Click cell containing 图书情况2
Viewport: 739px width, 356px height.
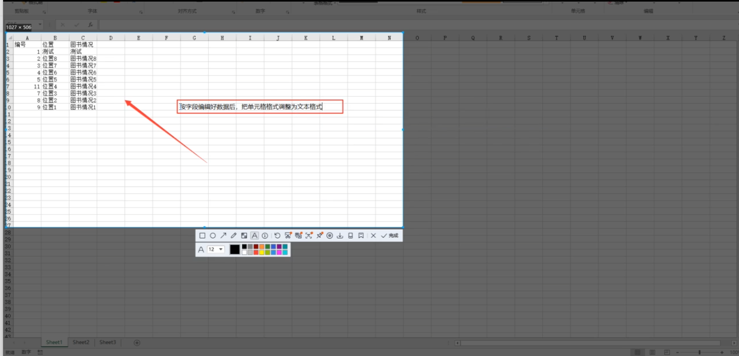(x=83, y=100)
